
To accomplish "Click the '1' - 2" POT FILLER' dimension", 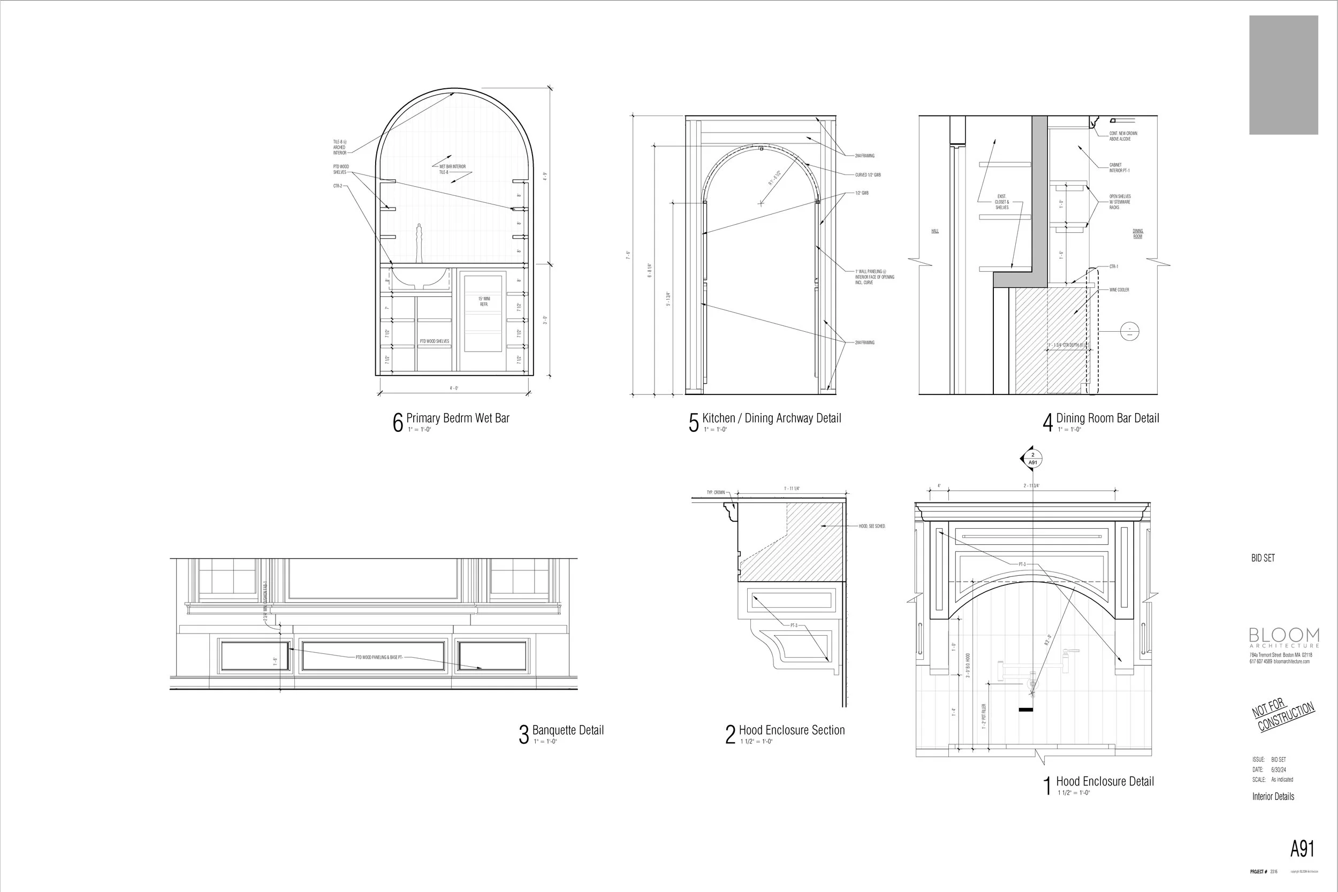I will click(983, 717).
